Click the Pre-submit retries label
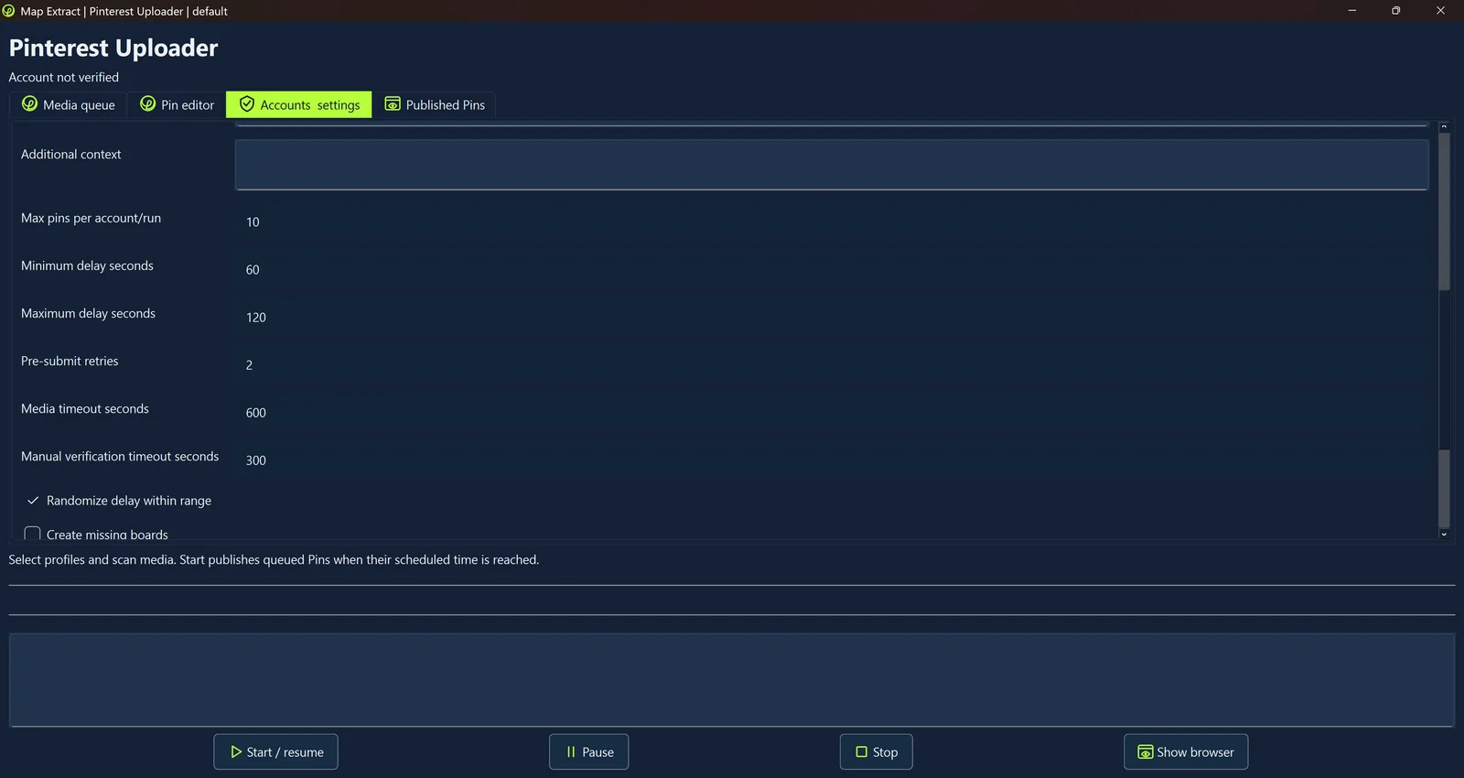The width and height of the screenshot is (1464, 778). (70, 362)
